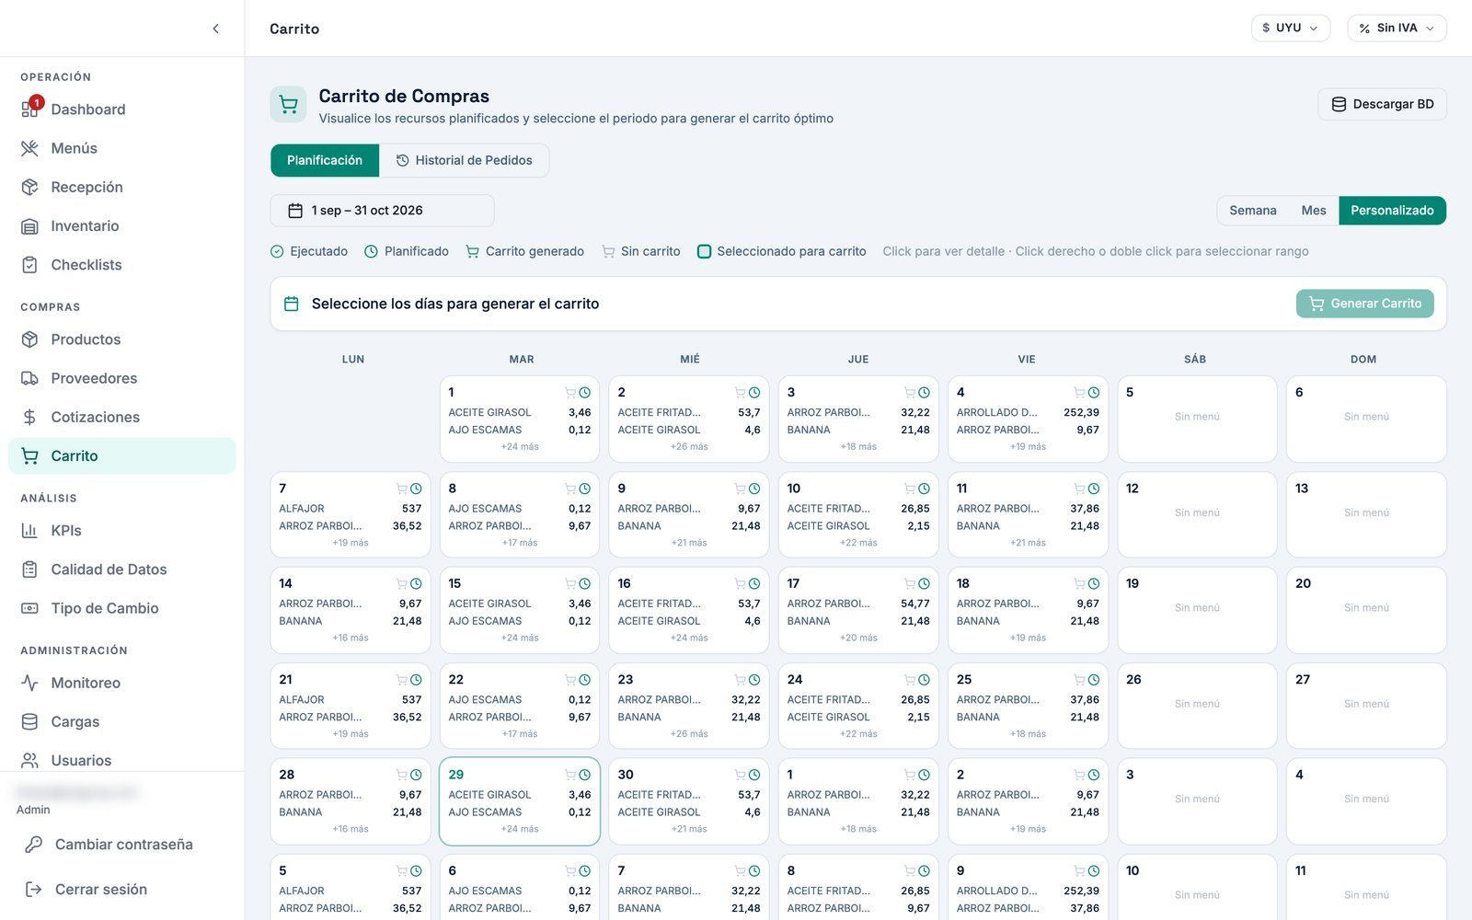Viewport: 1472px width, 920px height.
Task: Click the KPIs bar chart icon
Action: (x=30, y=531)
